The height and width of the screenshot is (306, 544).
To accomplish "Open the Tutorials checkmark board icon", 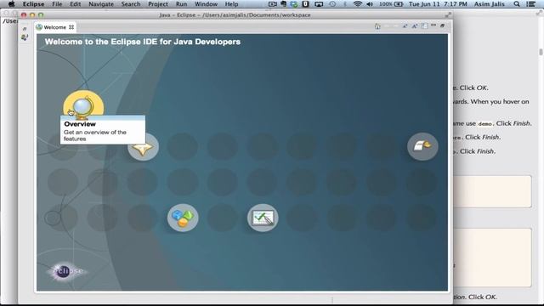I will coord(263,218).
